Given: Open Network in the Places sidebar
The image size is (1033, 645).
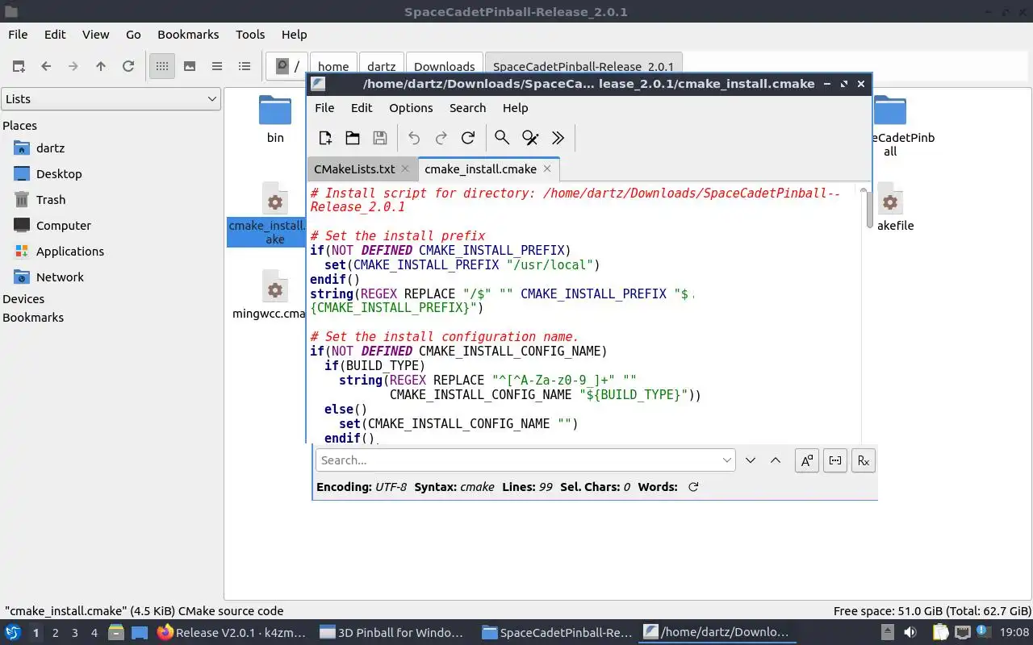Looking at the screenshot, I should [60, 277].
